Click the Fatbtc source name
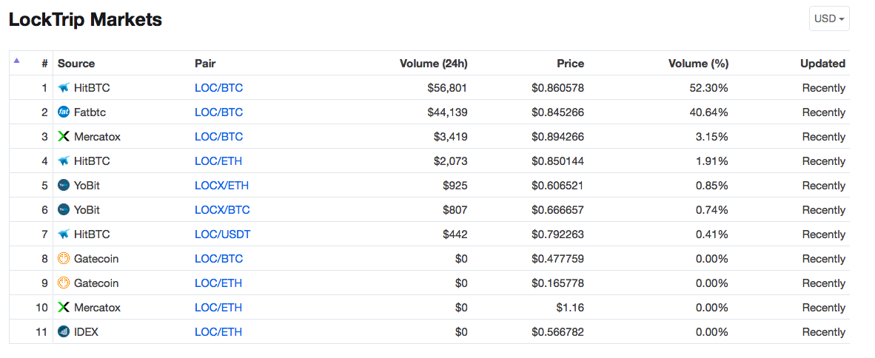This screenshot has width=875, height=358. 90,112
